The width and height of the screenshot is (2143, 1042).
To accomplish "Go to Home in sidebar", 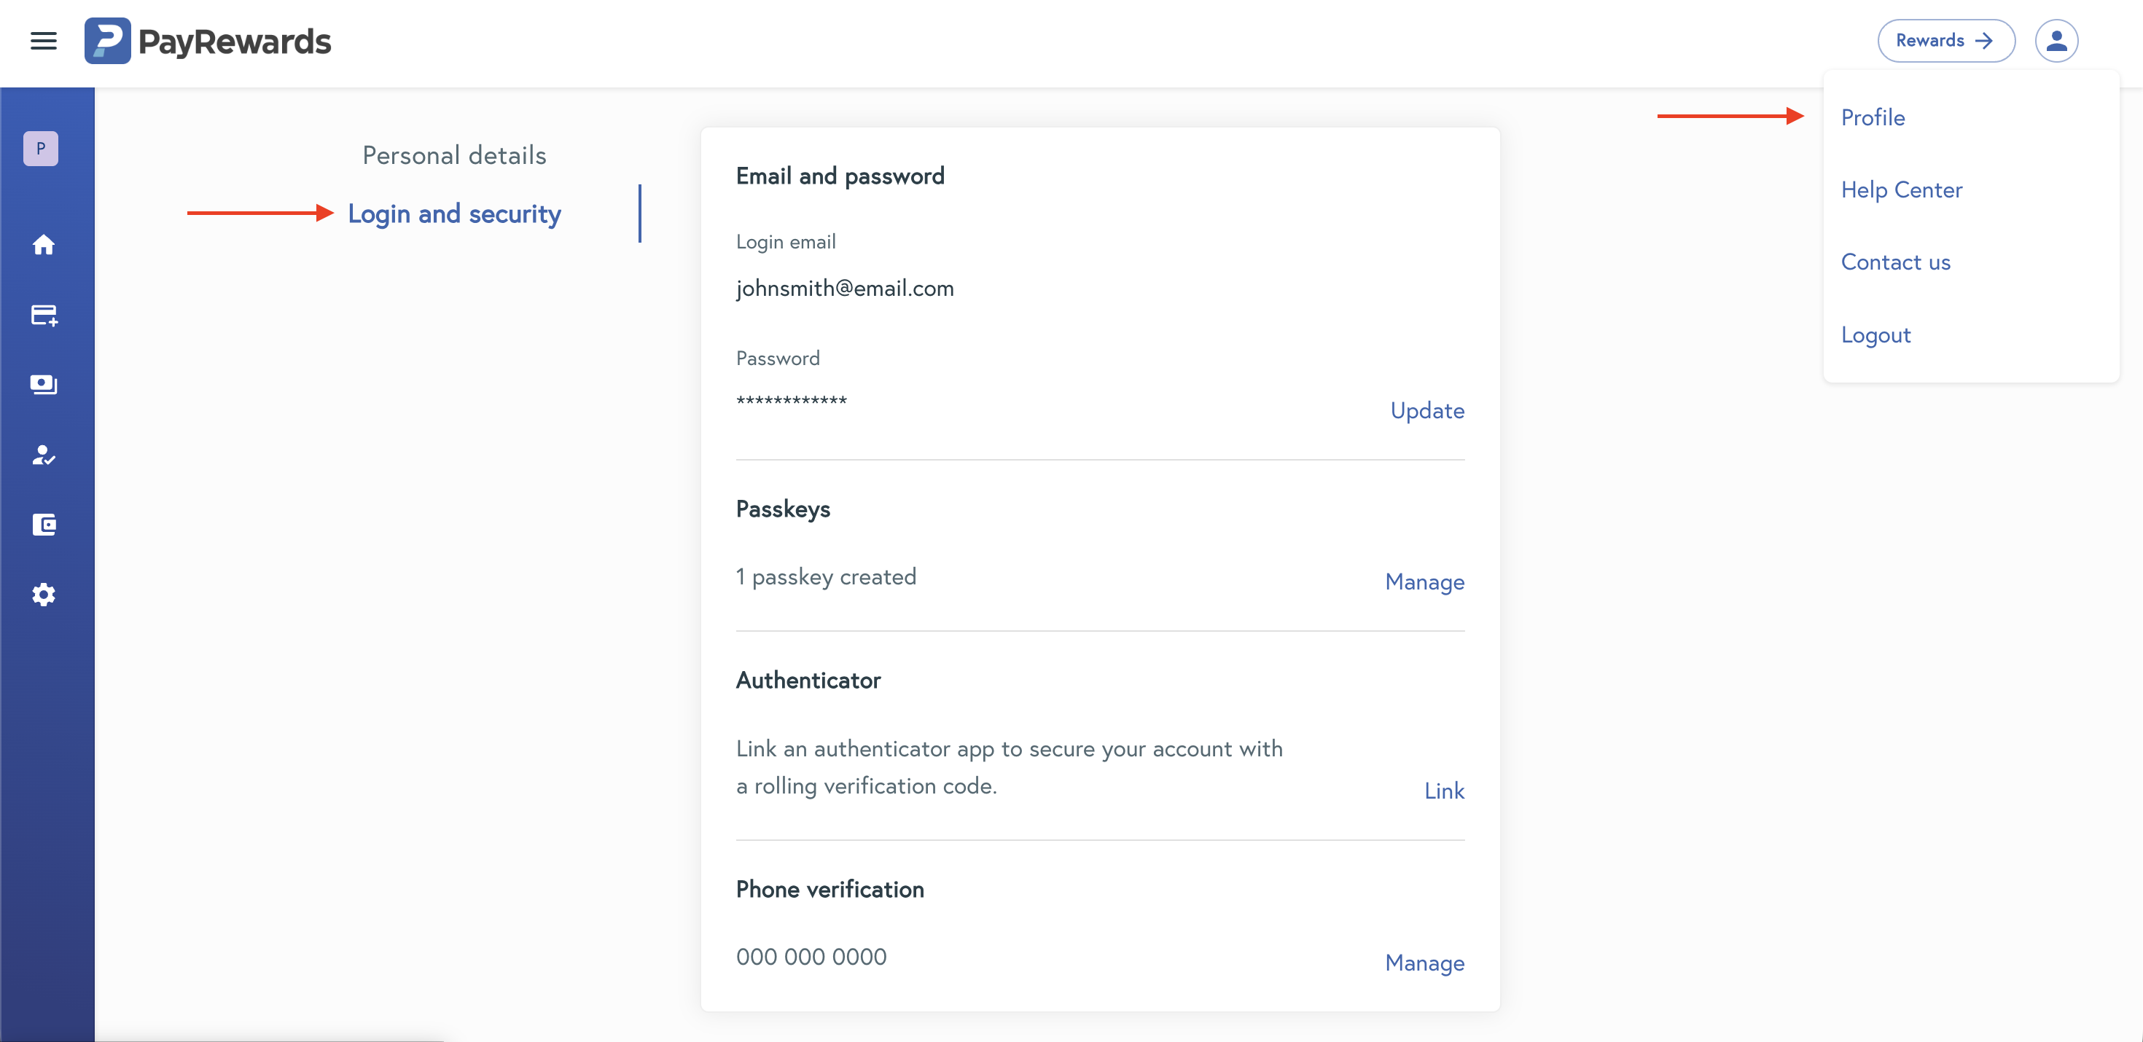I will [x=43, y=245].
